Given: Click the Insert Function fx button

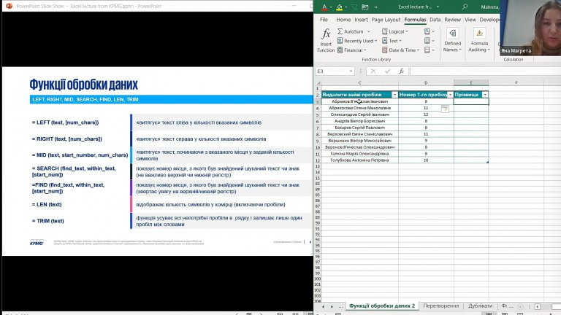Looking at the screenshot, I should point(326,40).
